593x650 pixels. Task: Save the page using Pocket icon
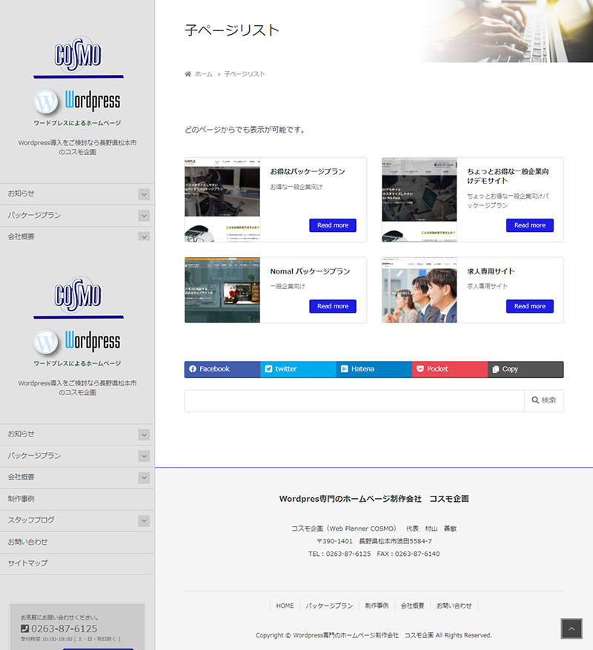pyautogui.click(x=420, y=369)
